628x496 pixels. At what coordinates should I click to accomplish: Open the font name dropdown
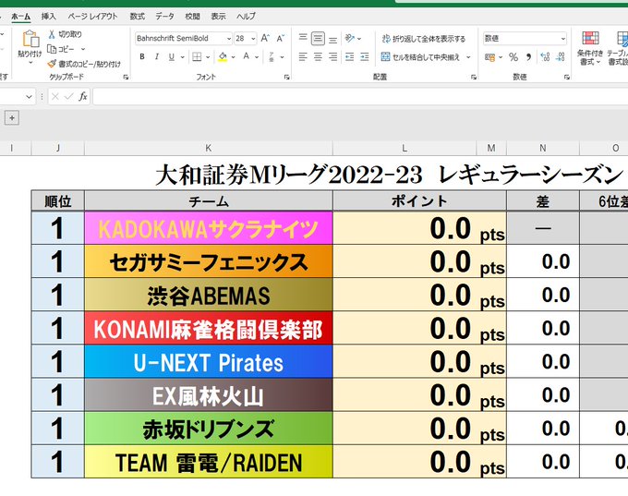(229, 39)
